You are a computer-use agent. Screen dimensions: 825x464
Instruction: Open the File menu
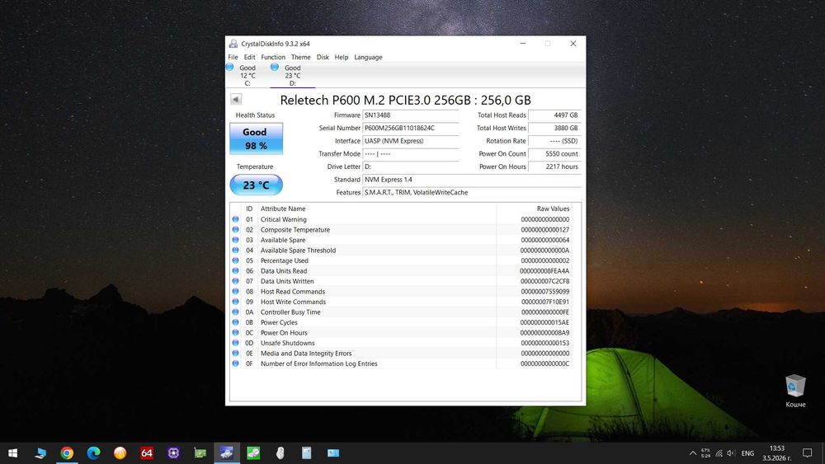[x=233, y=57]
